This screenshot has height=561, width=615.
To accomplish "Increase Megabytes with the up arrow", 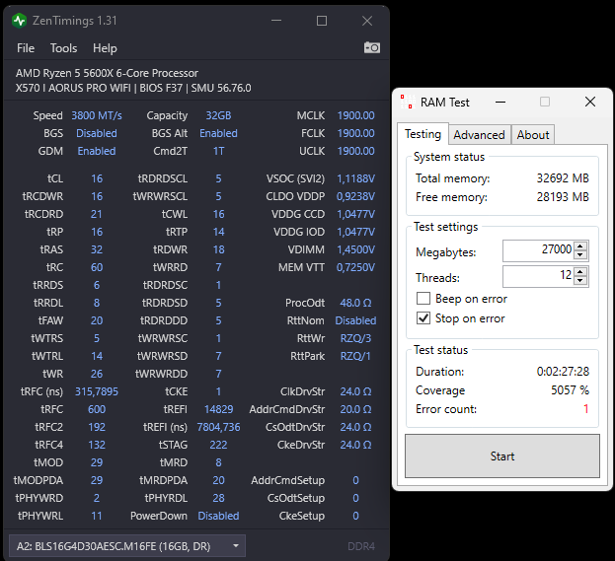I will (580, 246).
